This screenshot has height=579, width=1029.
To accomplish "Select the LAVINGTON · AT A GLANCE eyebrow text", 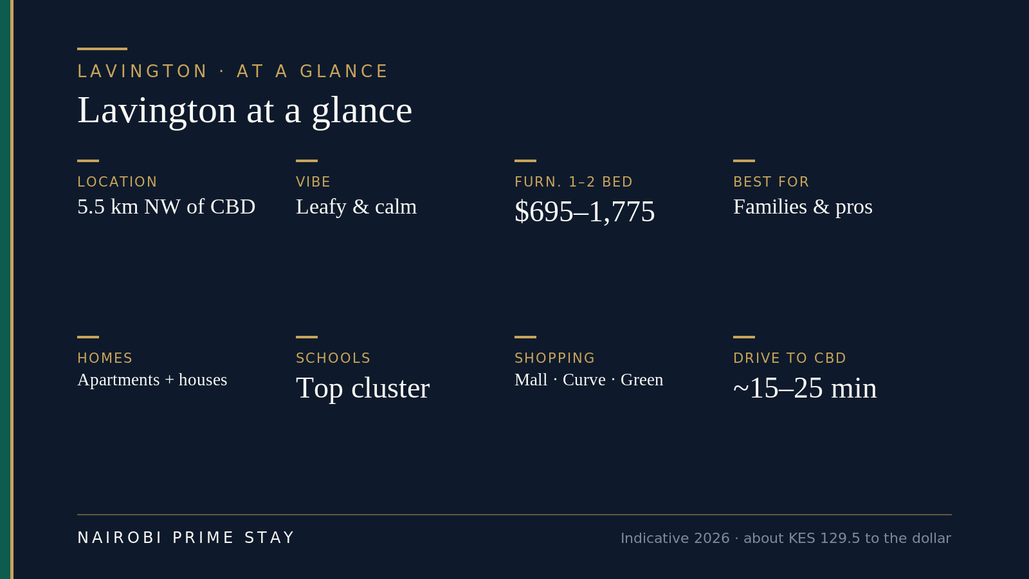I will pyautogui.click(x=232, y=71).
